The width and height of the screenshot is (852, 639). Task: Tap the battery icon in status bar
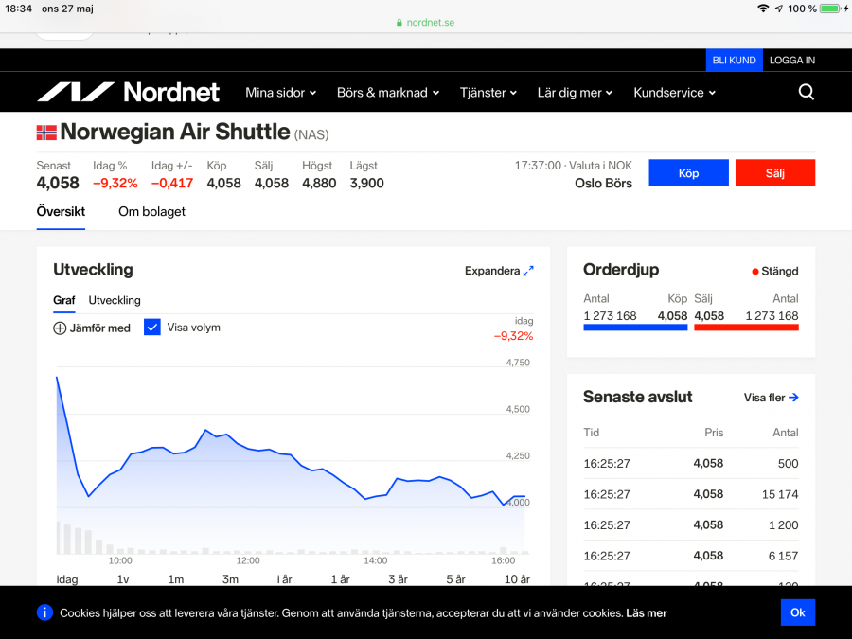click(830, 9)
